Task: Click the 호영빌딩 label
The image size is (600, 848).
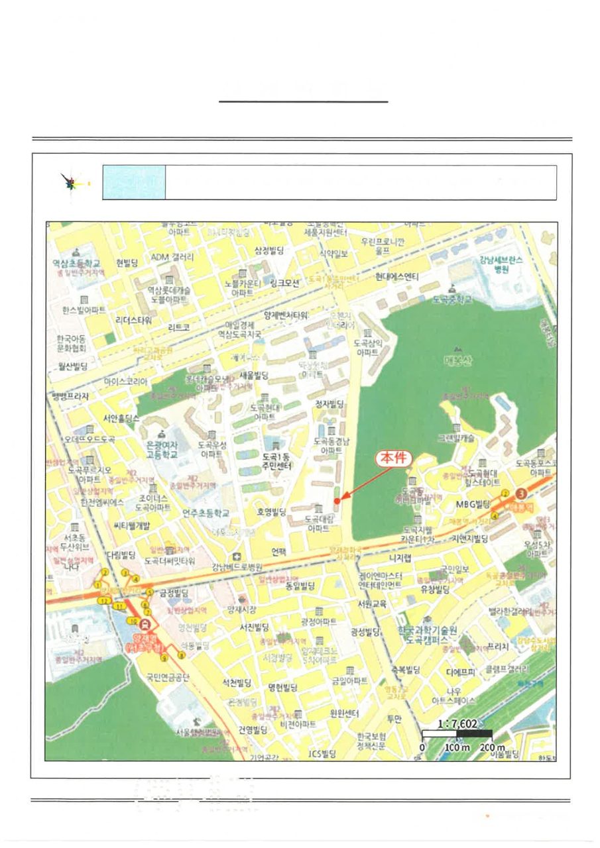Action: coord(271,512)
